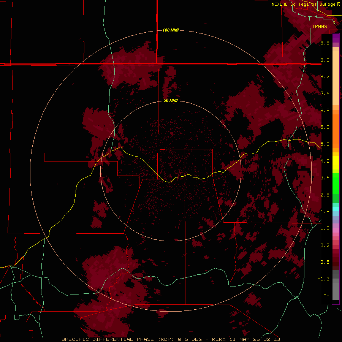Click the 0.2 legend label

pyautogui.click(x=325, y=245)
